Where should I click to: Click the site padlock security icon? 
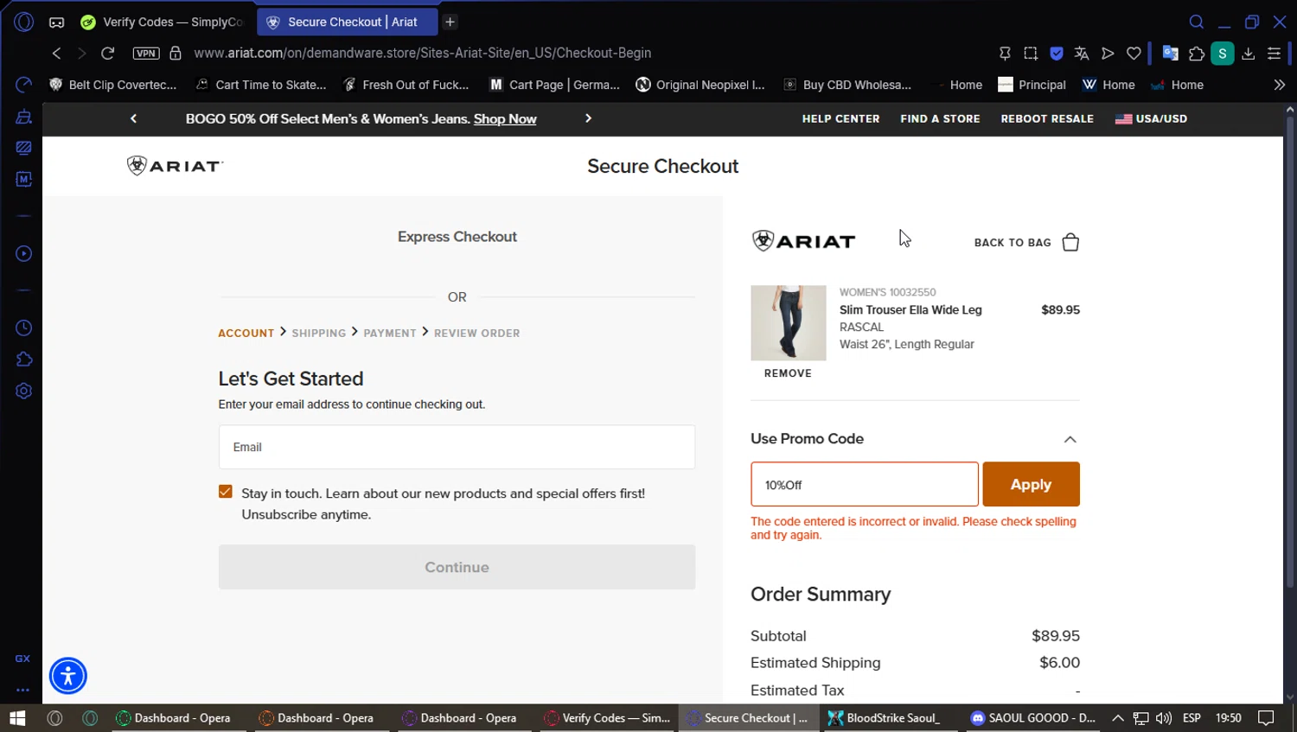176,53
